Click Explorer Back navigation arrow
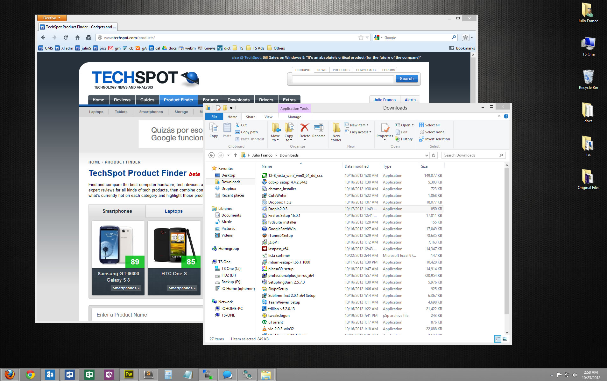Image resolution: width=607 pixels, height=381 pixels. pyautogui.click(x=211, y=155)
